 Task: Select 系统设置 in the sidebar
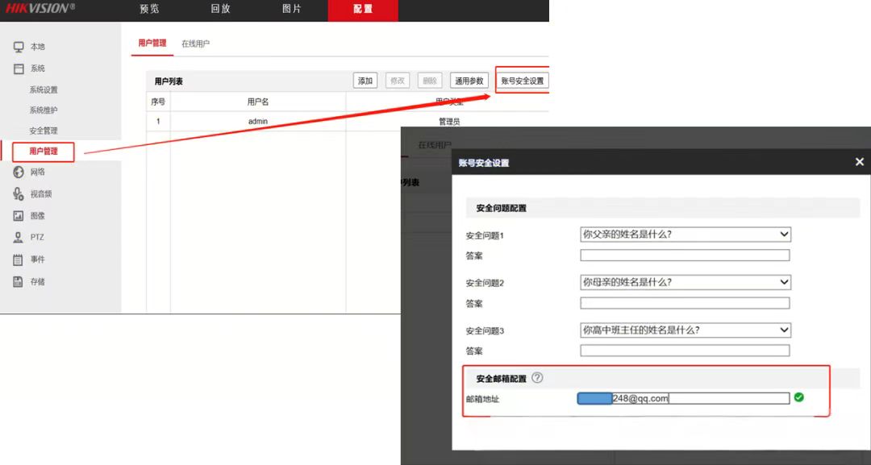(44, 90)
